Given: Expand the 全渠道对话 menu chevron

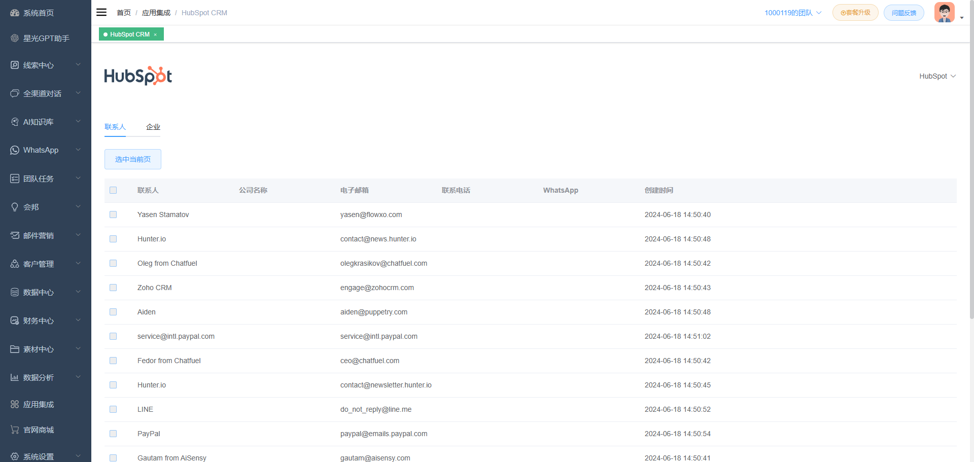Looking at the screenshot, I should tap(78, 93).
